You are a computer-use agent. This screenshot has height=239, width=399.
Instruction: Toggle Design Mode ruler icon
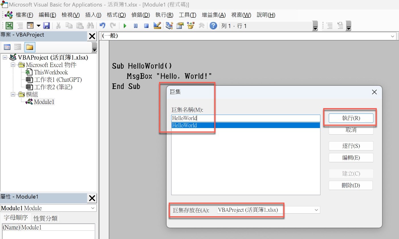[157, 26]
